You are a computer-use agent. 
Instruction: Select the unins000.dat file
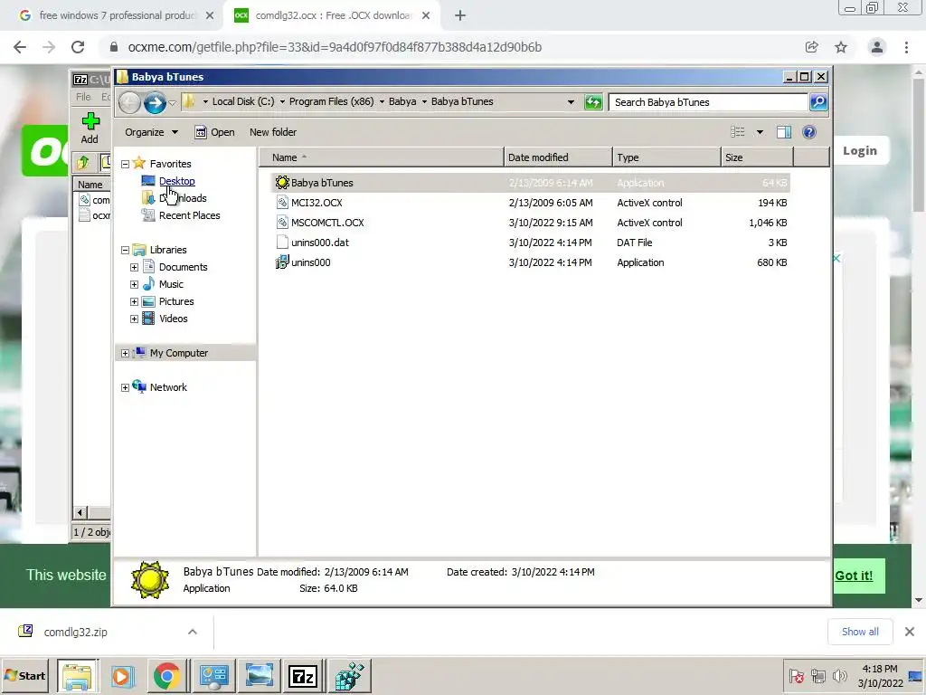pyautogui.click(x=530, y=243)
